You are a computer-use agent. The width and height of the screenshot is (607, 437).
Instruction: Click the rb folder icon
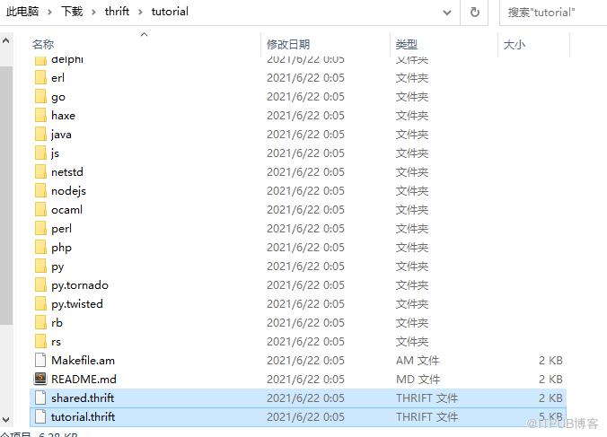(x=40, y=322)
